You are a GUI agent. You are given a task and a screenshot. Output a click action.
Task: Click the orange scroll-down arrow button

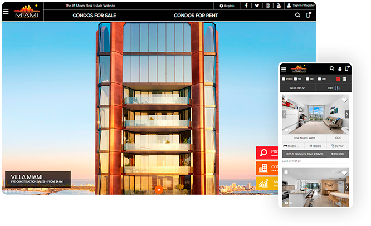[x=159, y=190]
